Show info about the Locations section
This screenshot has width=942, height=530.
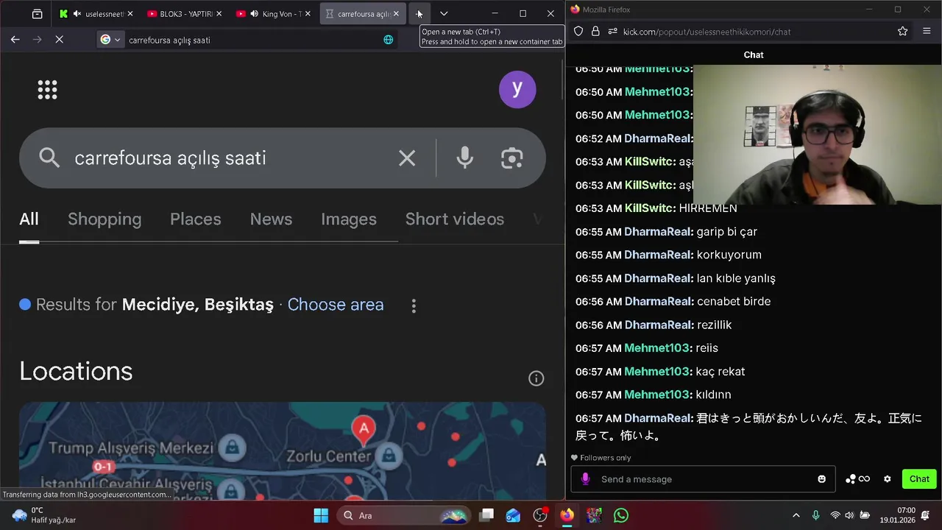[536, 378]
